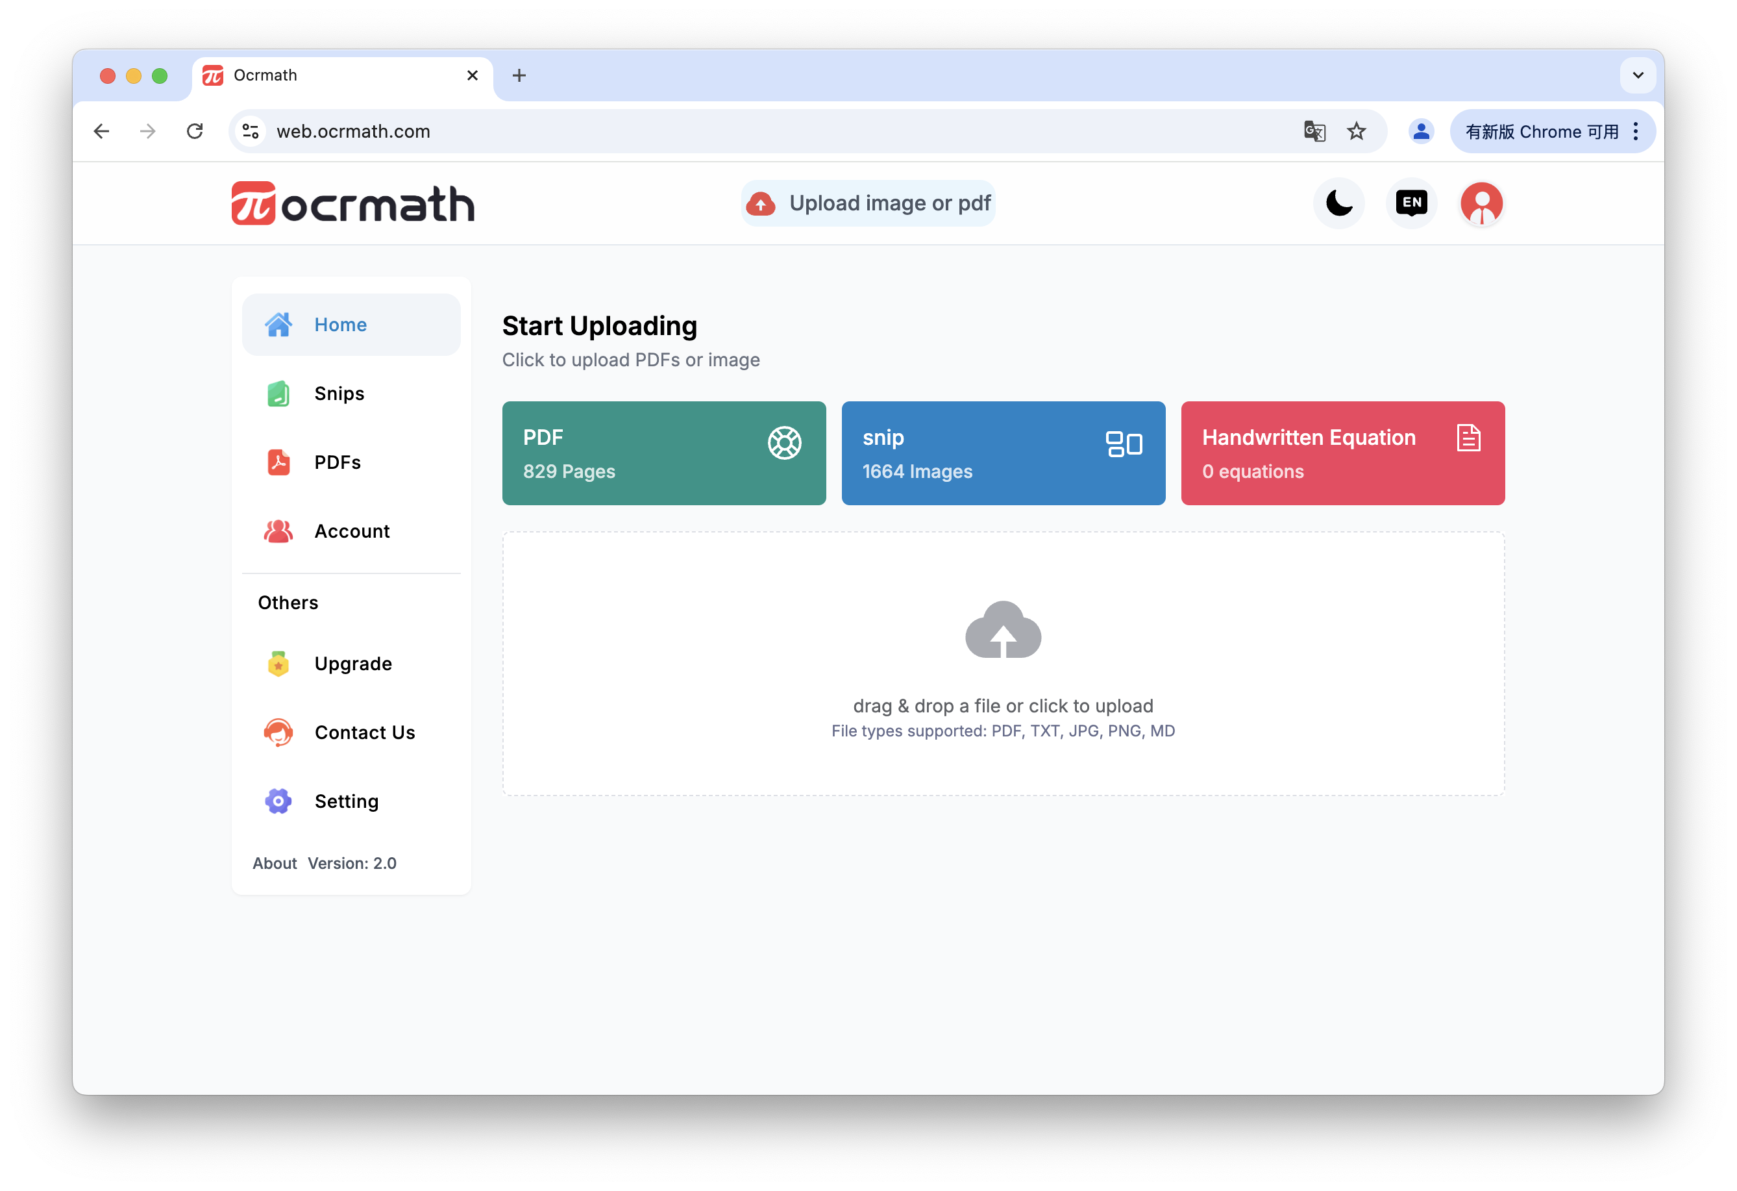
Task: Click the Chrome translate page icon
Action: 1314,132
